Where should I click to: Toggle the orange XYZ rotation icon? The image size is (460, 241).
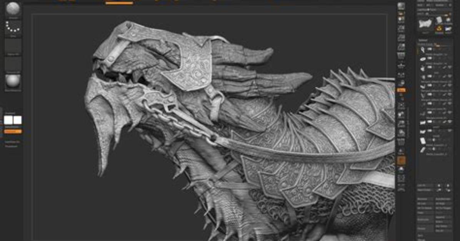[401, 90]
